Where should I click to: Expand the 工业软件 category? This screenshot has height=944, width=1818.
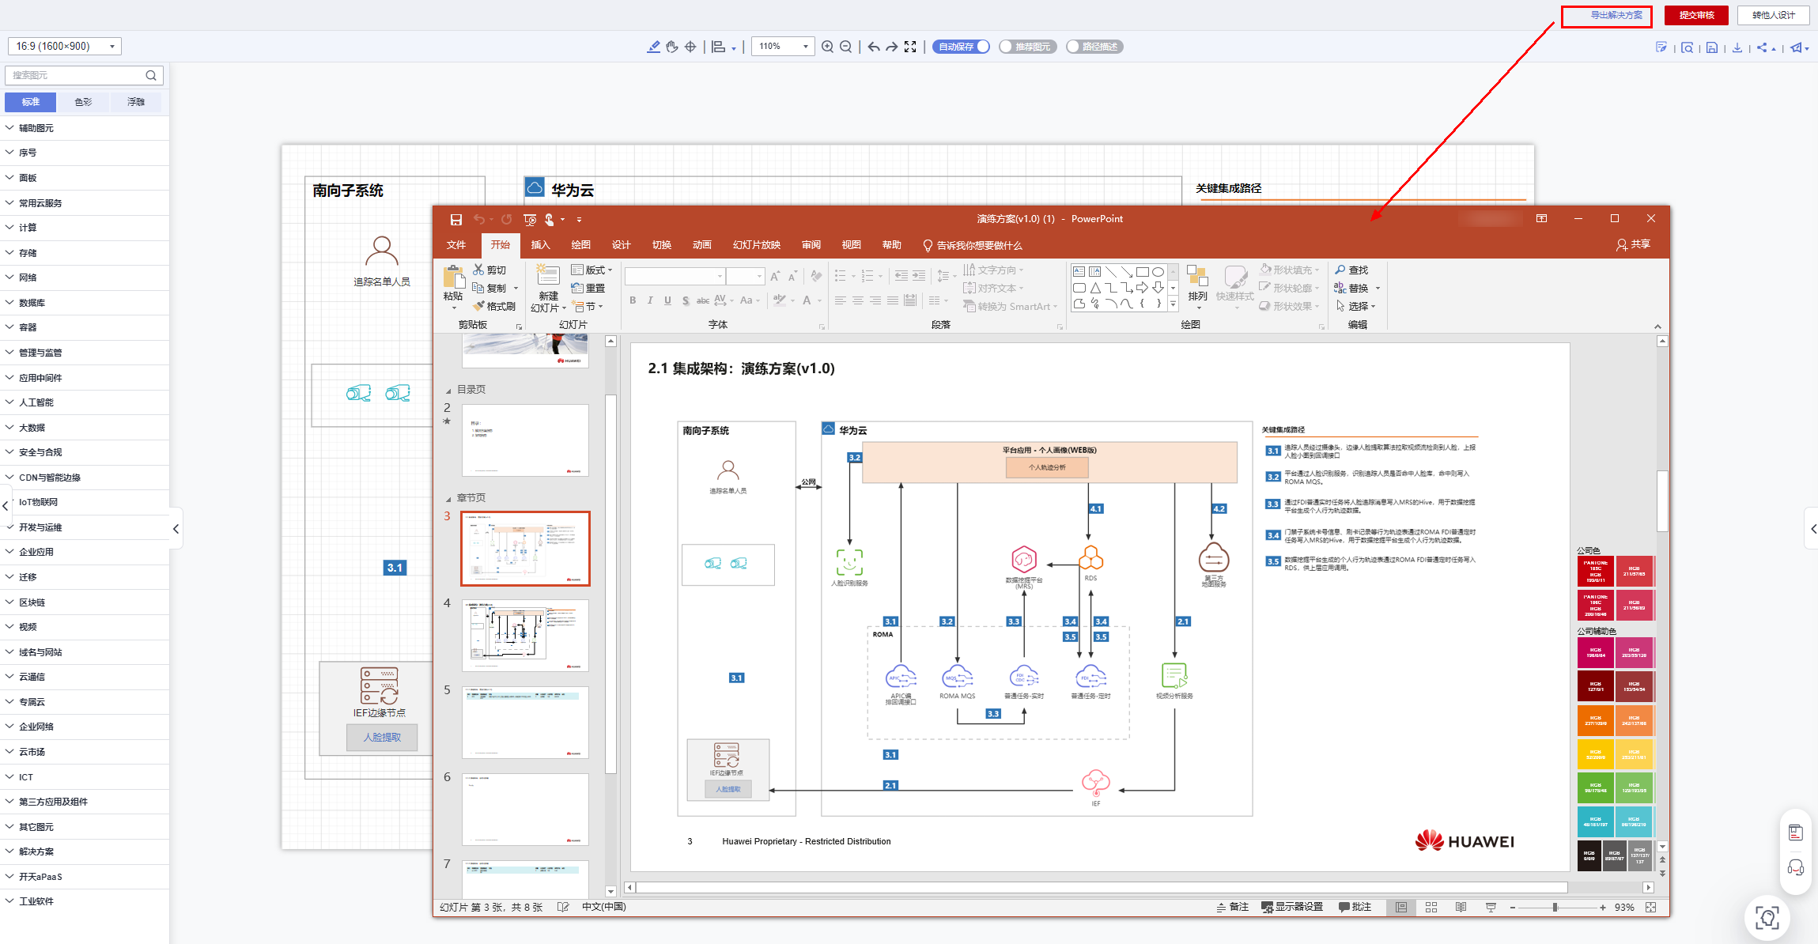tap(85, 901)
